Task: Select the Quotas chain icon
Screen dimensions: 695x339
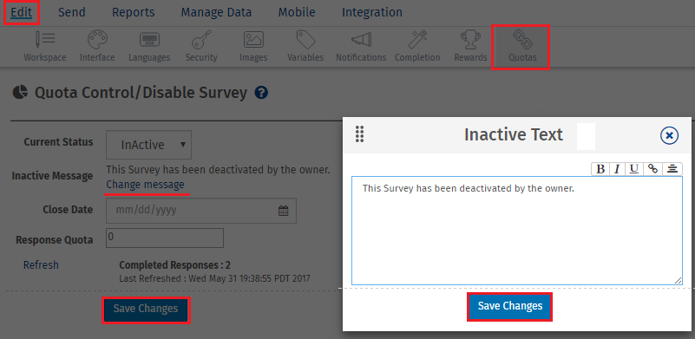Action: pyautogui.click(x=522, y=40)
